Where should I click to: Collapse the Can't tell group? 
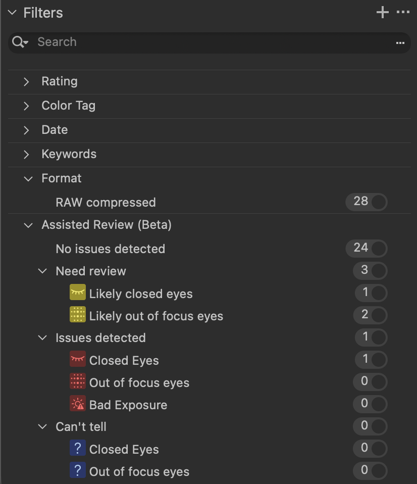coord(42,426)
